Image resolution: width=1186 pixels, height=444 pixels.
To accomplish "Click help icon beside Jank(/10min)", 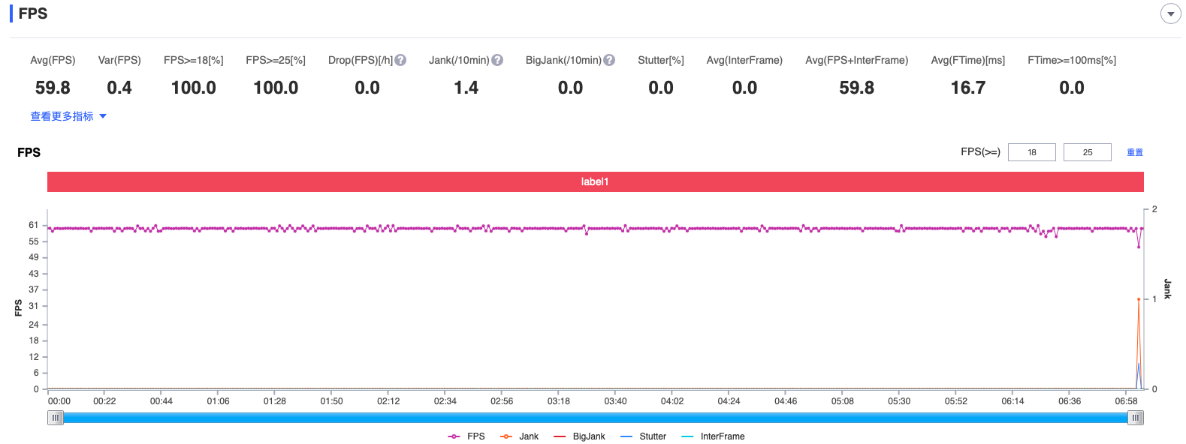I will (x=497, y=60).
